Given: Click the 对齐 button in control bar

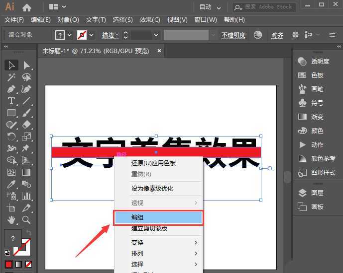Looking at the screenshot, I should [277, 35].
